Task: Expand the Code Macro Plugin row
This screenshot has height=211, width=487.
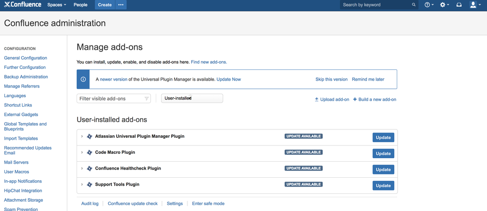Action: tap(82, 152)
